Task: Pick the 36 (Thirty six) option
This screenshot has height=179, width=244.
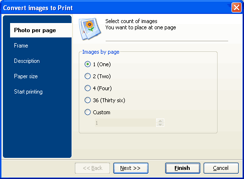Action: click(105, 100)
